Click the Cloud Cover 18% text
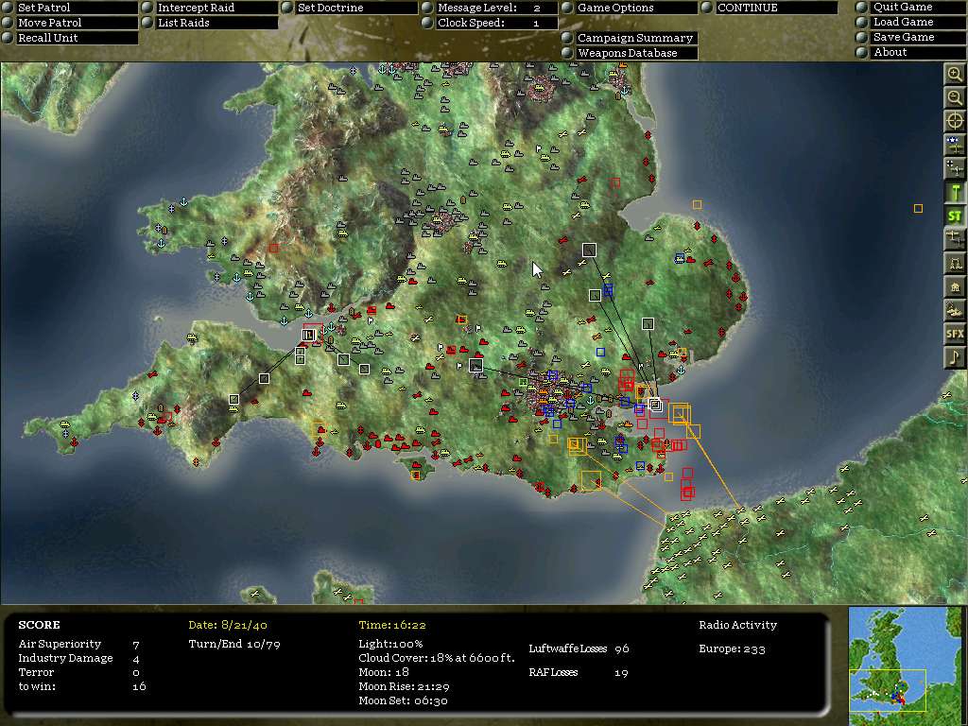 (x=437, y=658)
